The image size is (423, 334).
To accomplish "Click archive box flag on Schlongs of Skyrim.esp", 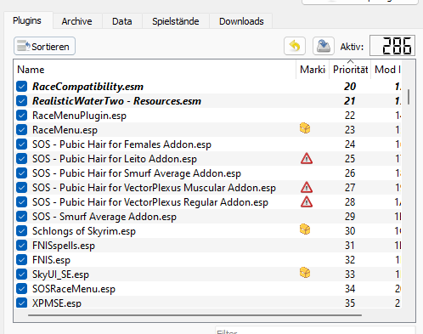I will (305, 229).
